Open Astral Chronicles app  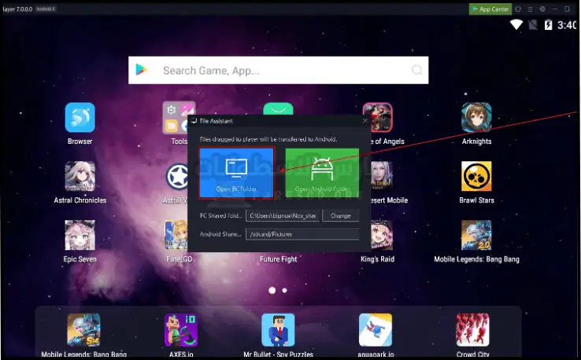pyautogui.click(x=80, y=177)
